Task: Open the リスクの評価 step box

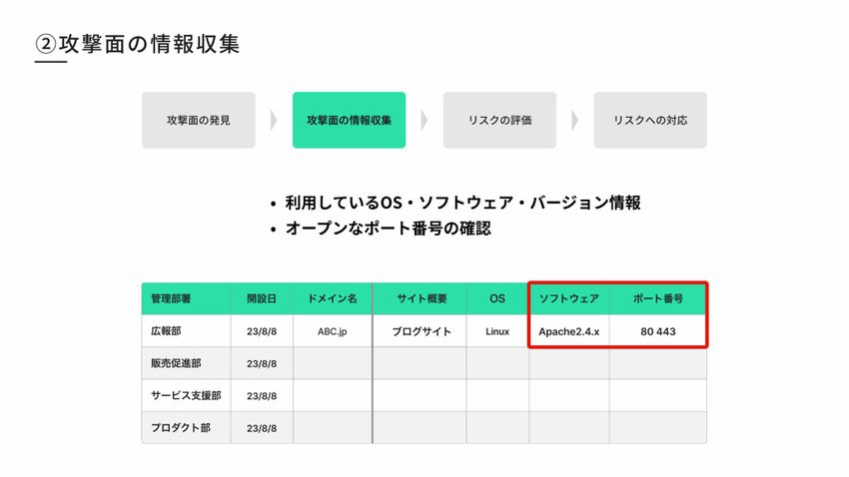Action: pos(499,121)
